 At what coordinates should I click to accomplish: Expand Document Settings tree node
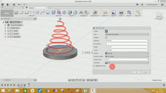click(5, 25)
